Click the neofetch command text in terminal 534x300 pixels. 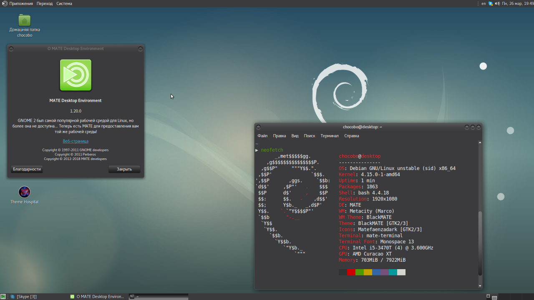click(x=272, y=150)
